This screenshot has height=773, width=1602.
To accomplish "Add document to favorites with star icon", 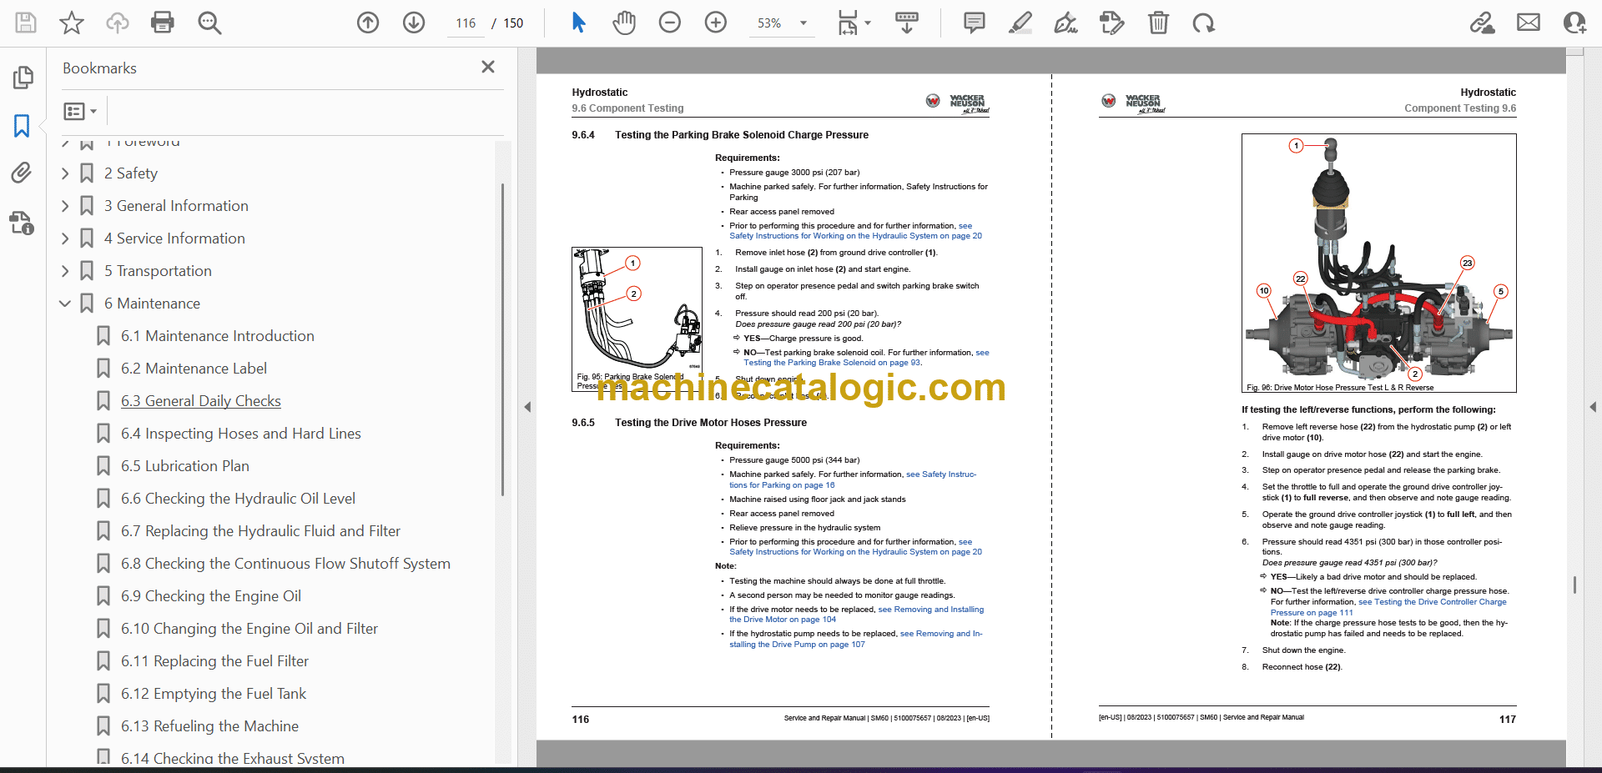I will tap(72, 23).
